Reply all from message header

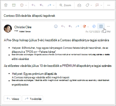pyautogui.click(x=70, y=26)
